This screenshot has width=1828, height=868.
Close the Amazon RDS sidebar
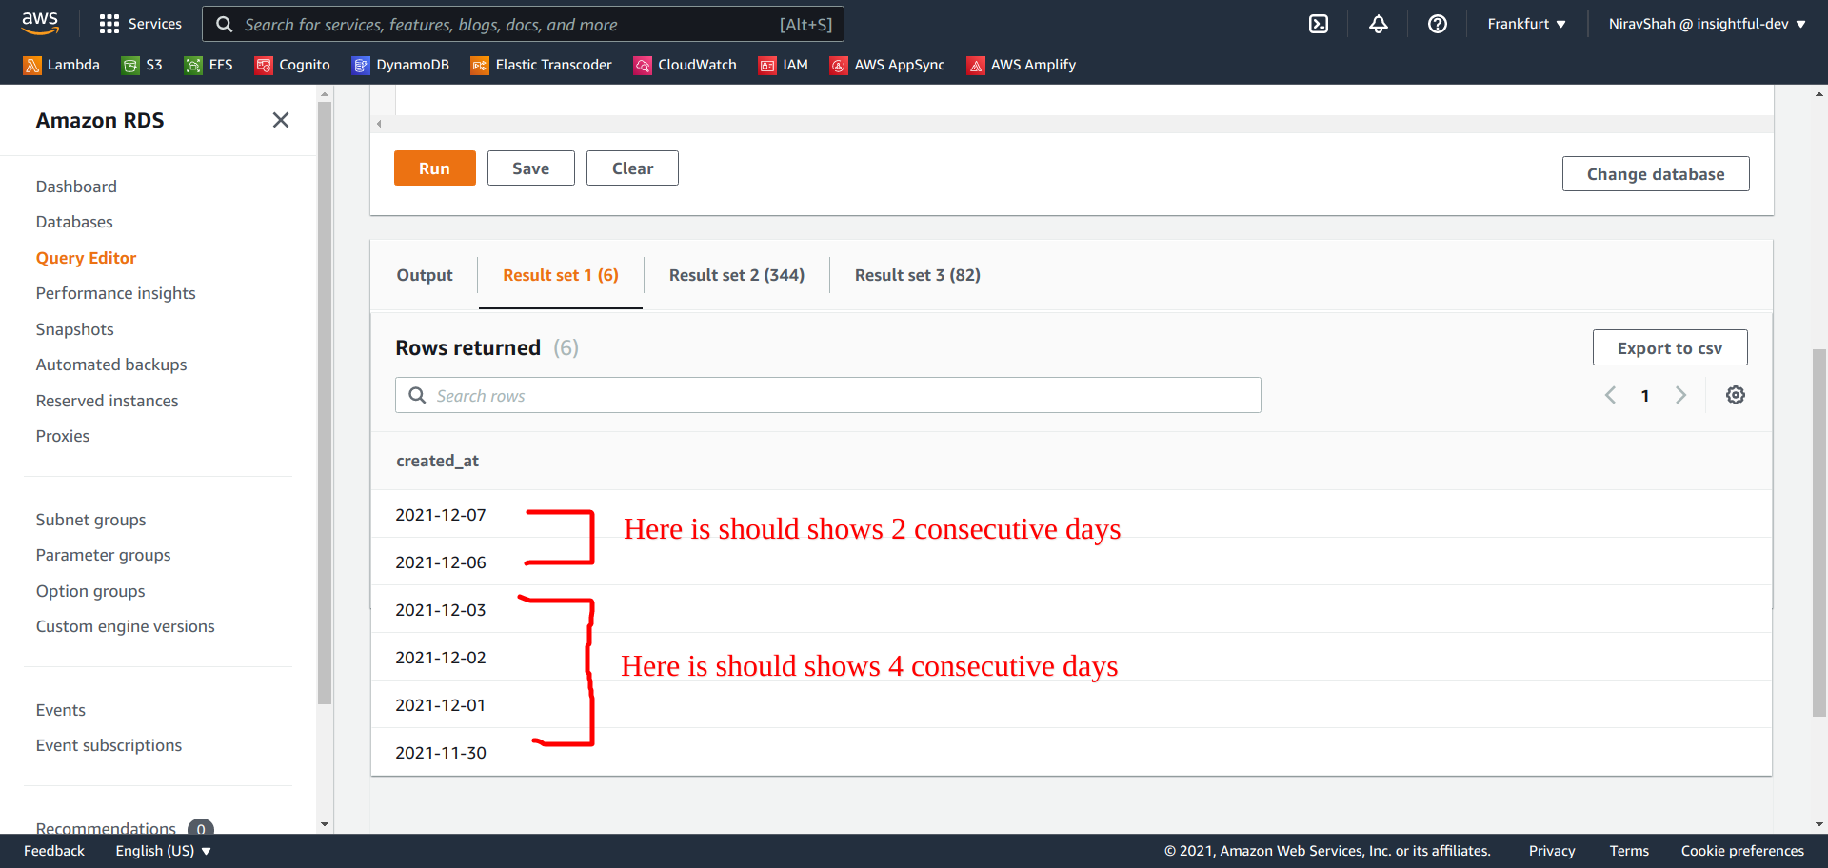280,120
